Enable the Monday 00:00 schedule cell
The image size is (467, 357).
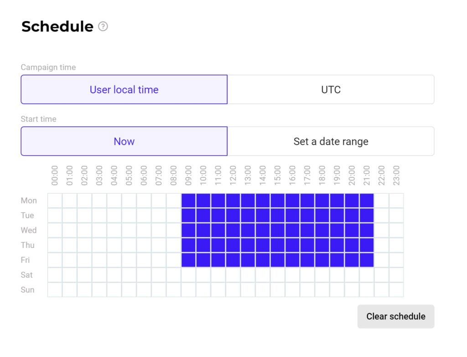tap(55, 200)
